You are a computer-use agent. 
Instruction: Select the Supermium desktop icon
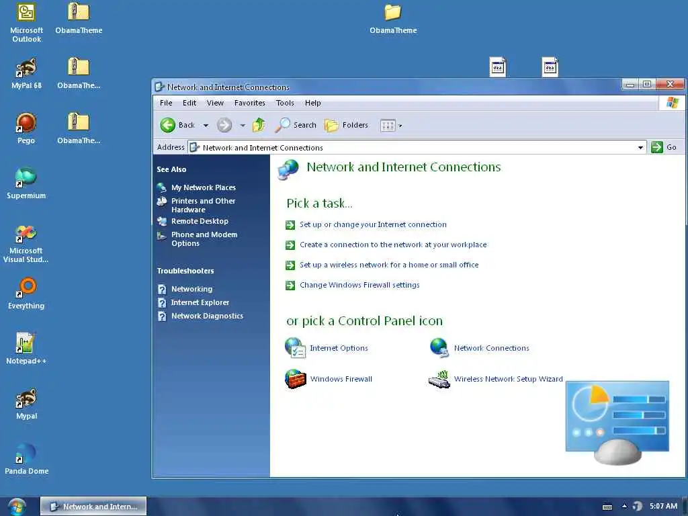(x=26, y=183)
